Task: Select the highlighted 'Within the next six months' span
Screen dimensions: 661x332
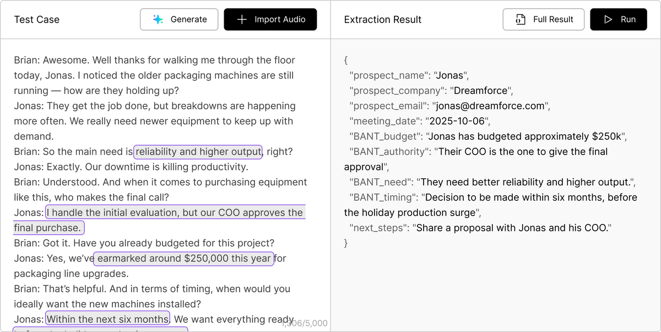Action: [x=107, y=319]
